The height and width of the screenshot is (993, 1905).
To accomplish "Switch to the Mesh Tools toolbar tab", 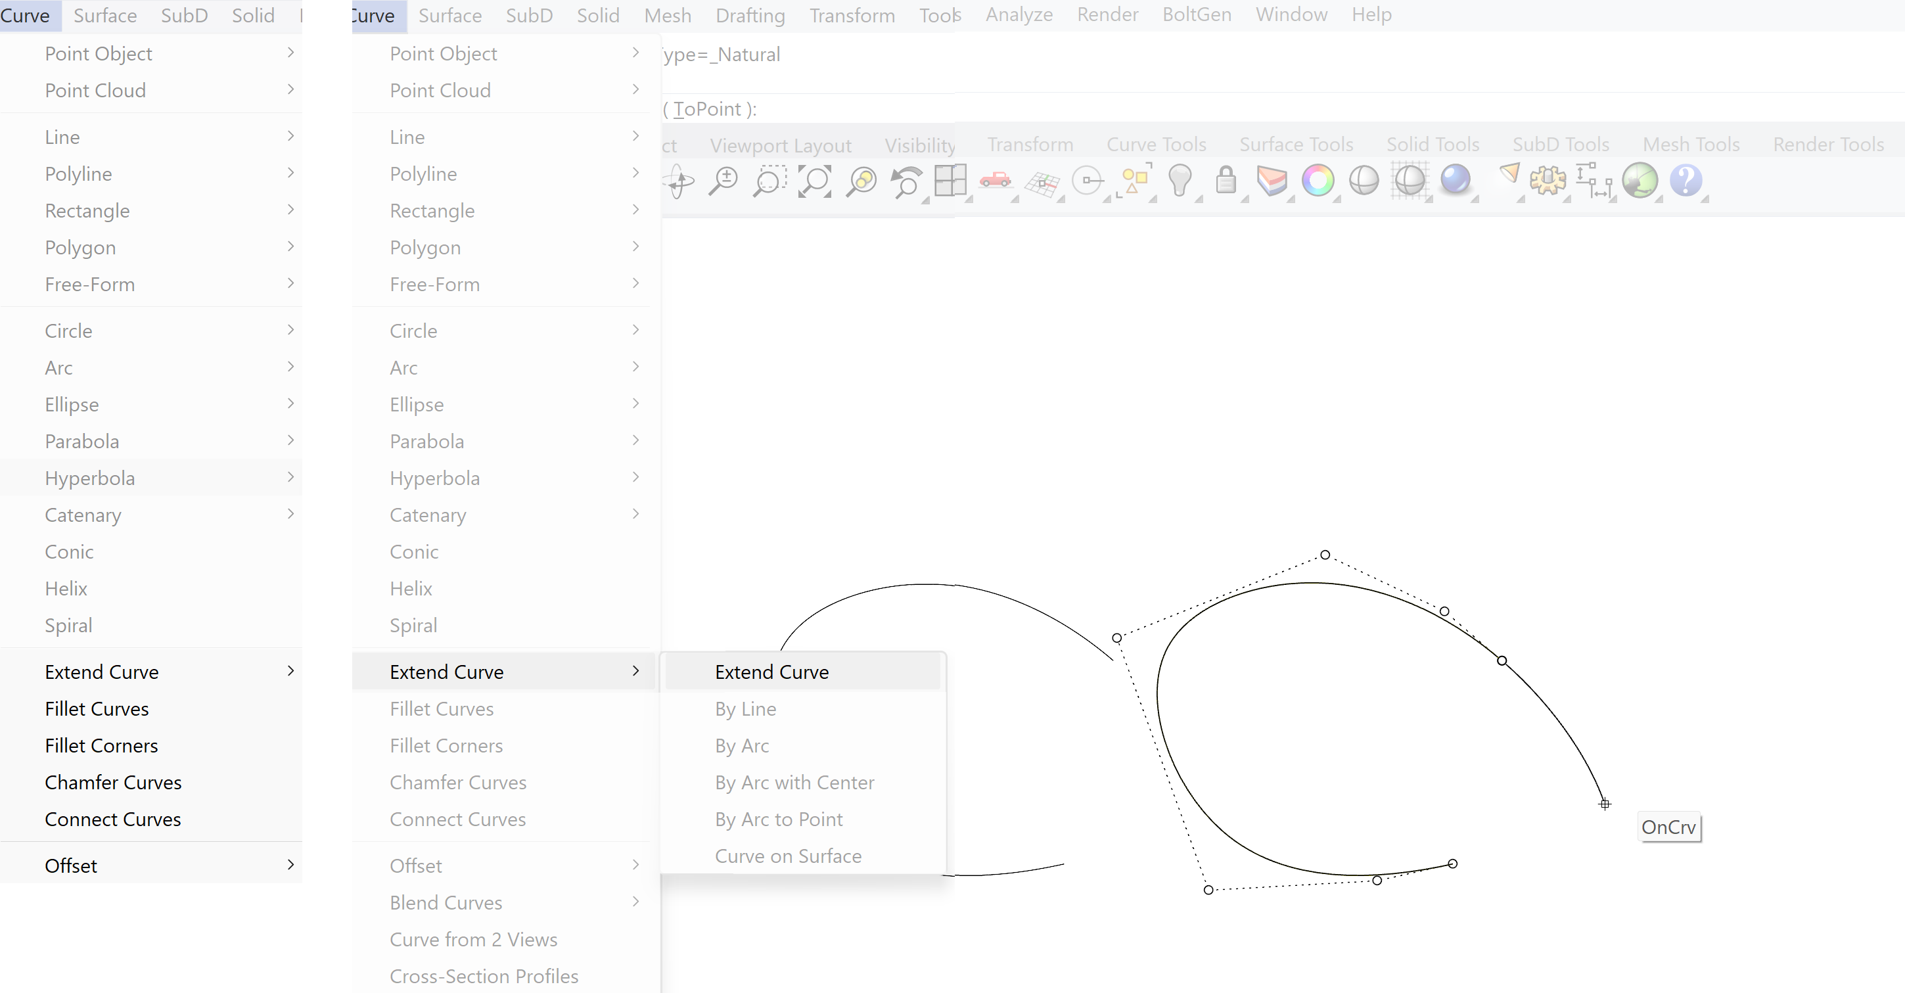I will tap(1691, 144).
